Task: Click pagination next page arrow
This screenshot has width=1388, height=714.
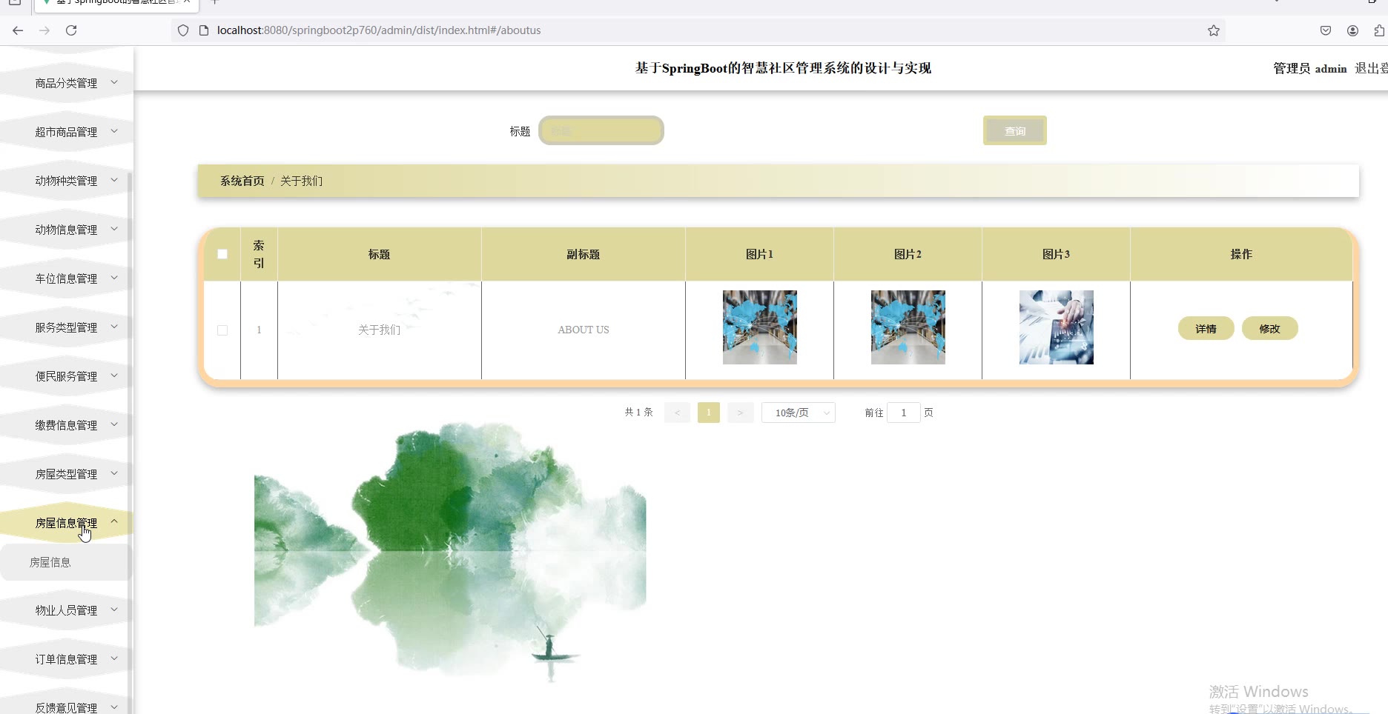Action: tap(740, 413)
